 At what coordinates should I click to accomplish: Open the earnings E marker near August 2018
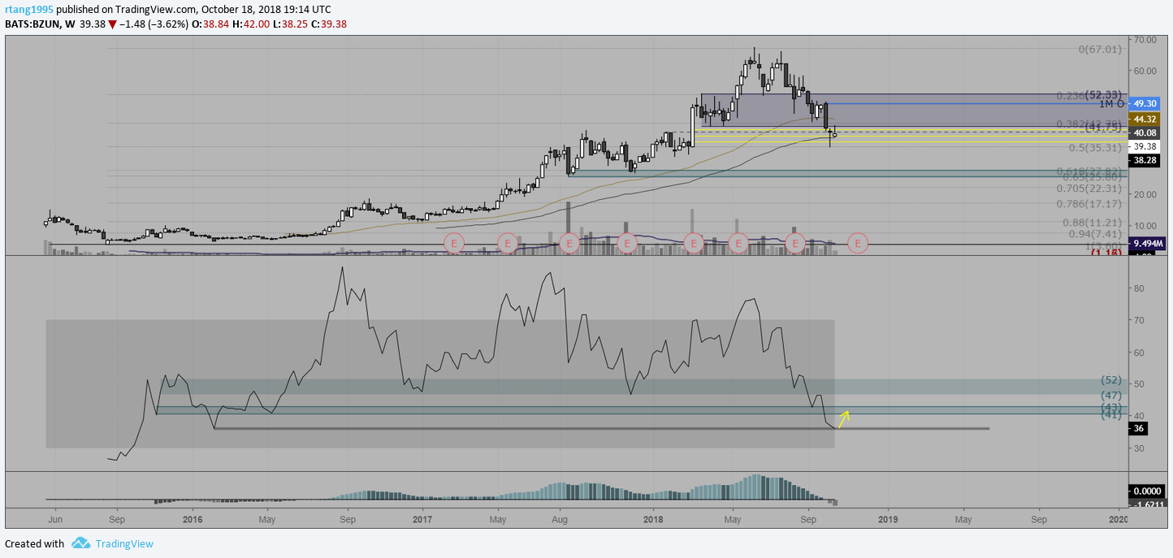(795, 242)
